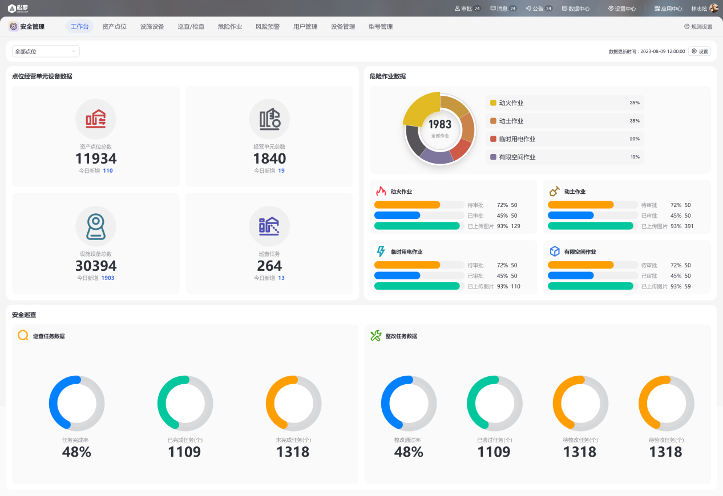Open the 风险预警 tab
The height and width of the screenshot is (496, 723).
tap(267, 27)
